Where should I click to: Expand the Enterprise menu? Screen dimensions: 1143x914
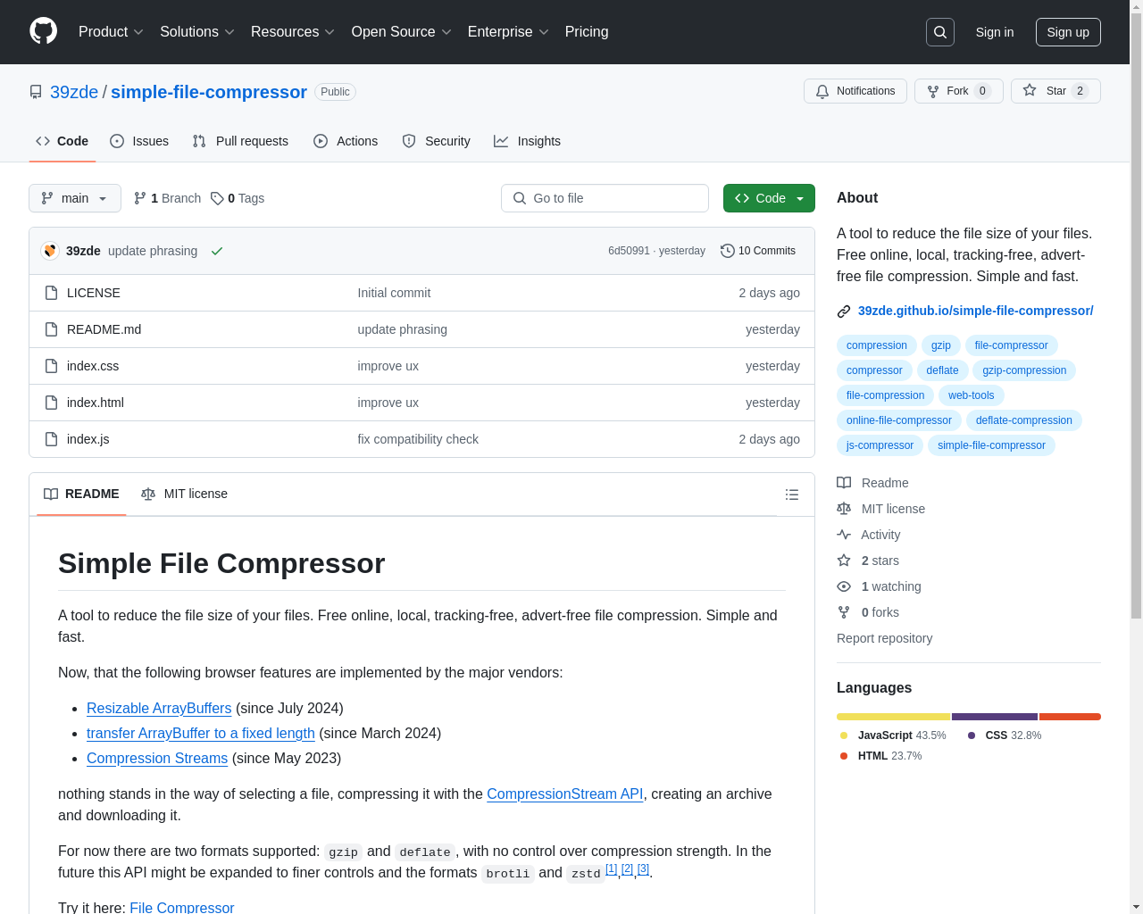pyautogui.click(x=508, y=32)
